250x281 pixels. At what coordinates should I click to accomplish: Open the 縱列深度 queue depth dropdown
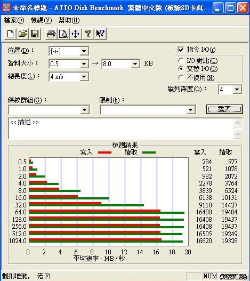[237, 90]
